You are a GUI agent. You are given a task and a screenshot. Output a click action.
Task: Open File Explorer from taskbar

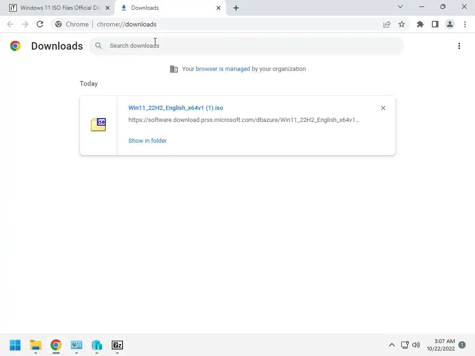click(35, 345)
